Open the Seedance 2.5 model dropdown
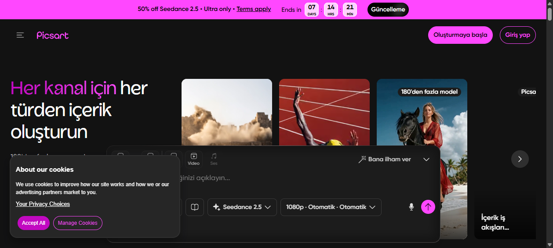Viewport: 553px width, 248px height. coord(242,207)
